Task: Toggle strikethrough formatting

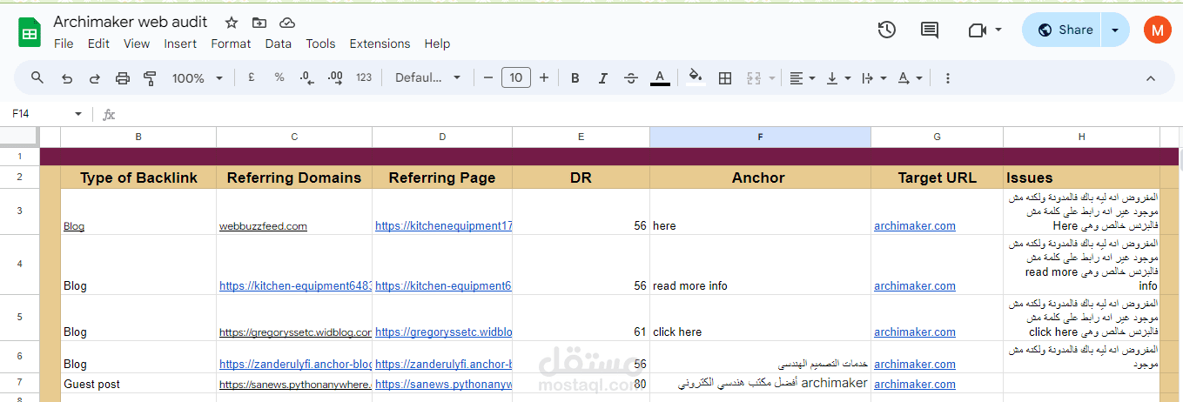Action: [x=631, y=77]
